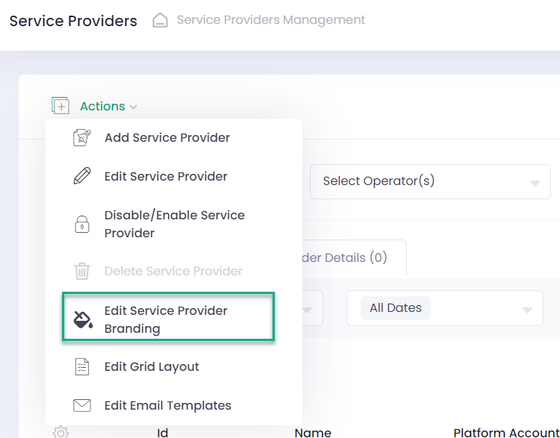
Task: Click the home icon in the breadcrumb
Action: pos(160,21)
